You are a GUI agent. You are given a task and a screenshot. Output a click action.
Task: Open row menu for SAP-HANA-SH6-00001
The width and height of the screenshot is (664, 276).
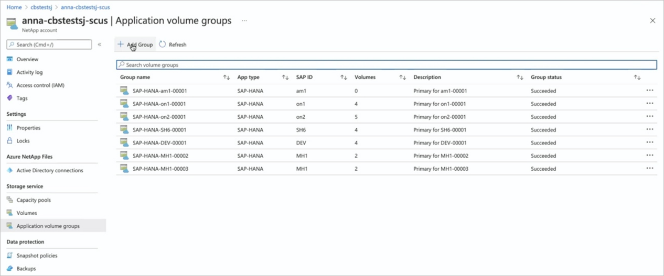pyautogui.click(x=650, y=129)
